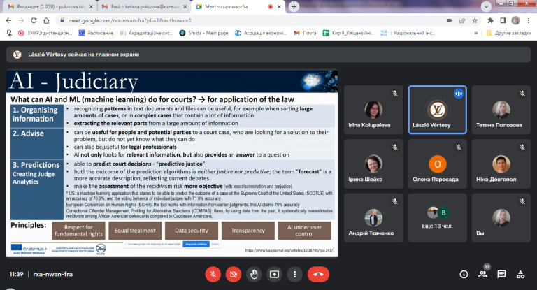
Task: Open the Chrome extensions puzzle icon
Action: tap(490, 20)
